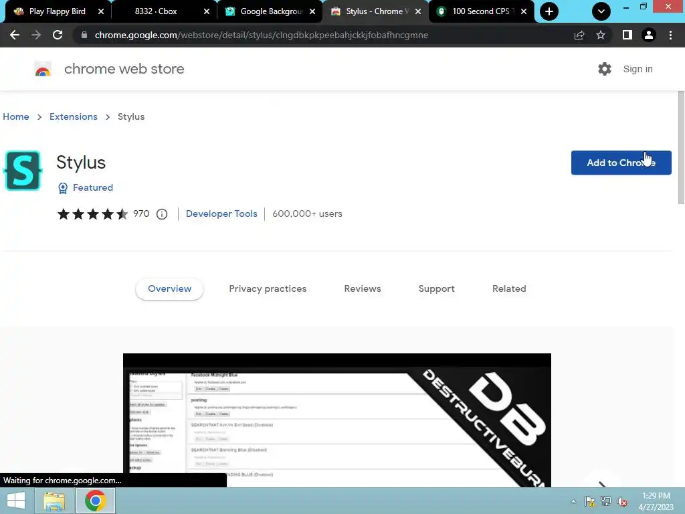This screenshot has width=685, height=514.
Task: Click the share page icon in the address bar
Action: click(x=579, y=35)
